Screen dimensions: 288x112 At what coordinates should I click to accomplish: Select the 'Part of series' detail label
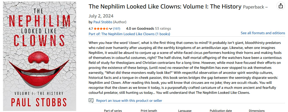[113, 111]
